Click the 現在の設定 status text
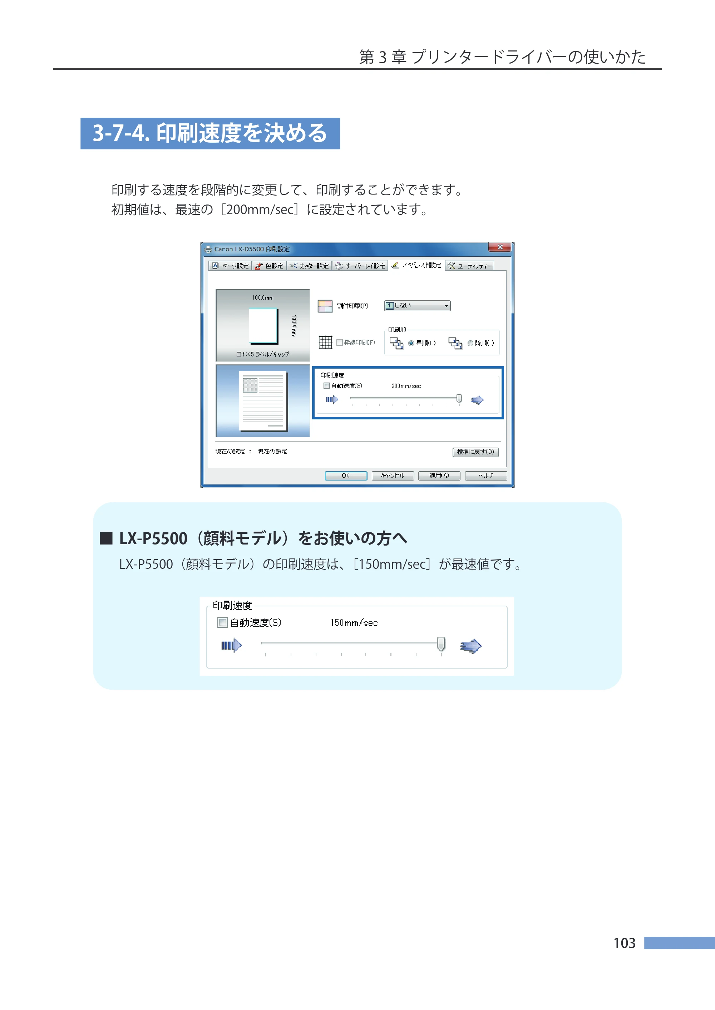The height and width of the screenshot is (1010, 715). pyautogui.click(x=251, y=452)
